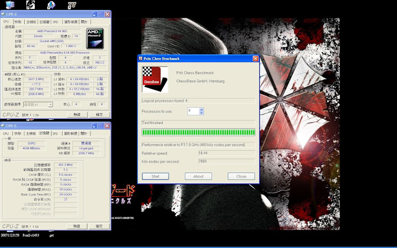The width and height of the screenshot is (397, 248).
Task: Click the 確定 (OK) button in the lower CPU-Z window
Action: point(99,226)
